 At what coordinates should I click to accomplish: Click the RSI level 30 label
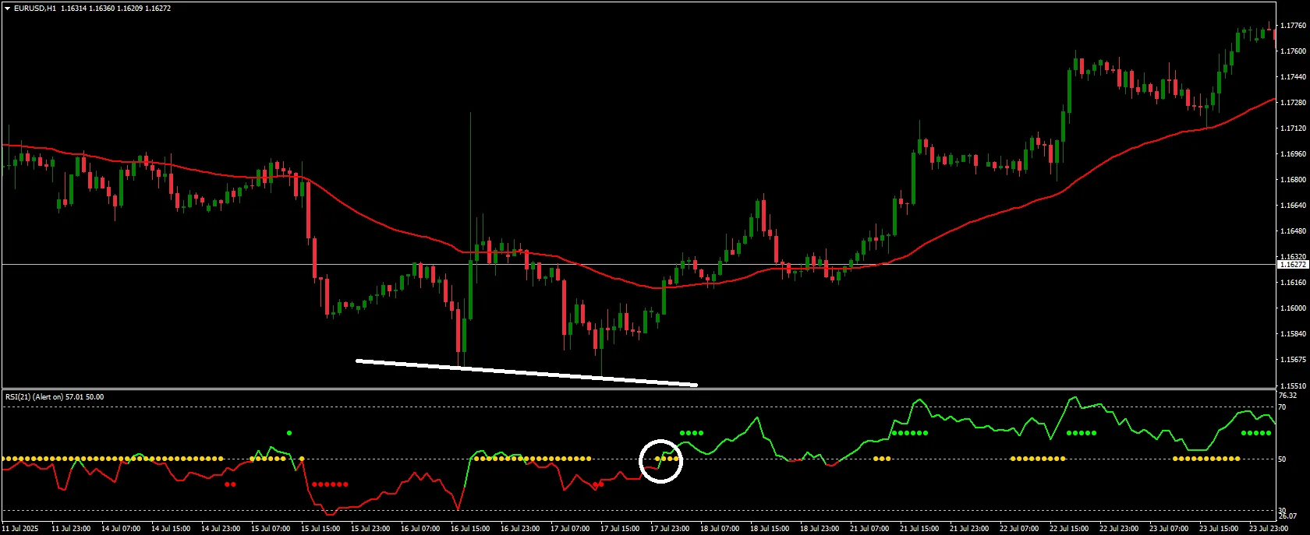1283,511
